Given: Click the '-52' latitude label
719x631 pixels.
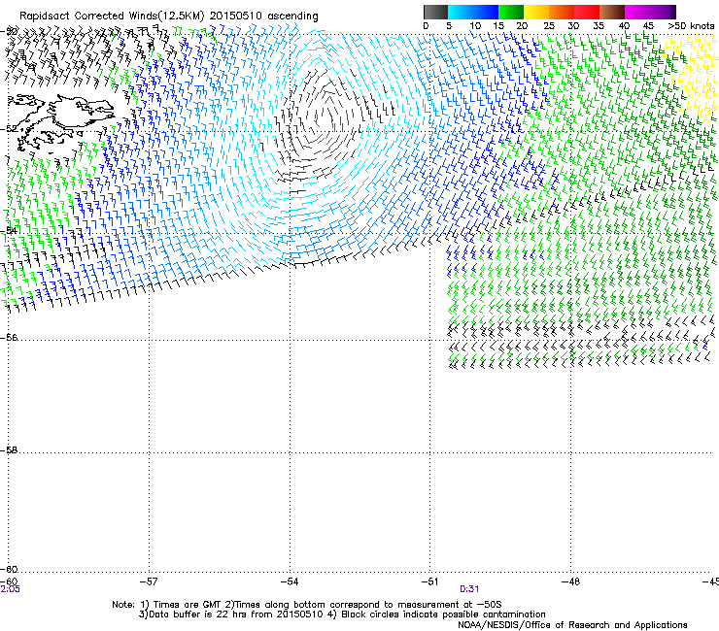Looking at the screenshot, I should pos(9,129).
